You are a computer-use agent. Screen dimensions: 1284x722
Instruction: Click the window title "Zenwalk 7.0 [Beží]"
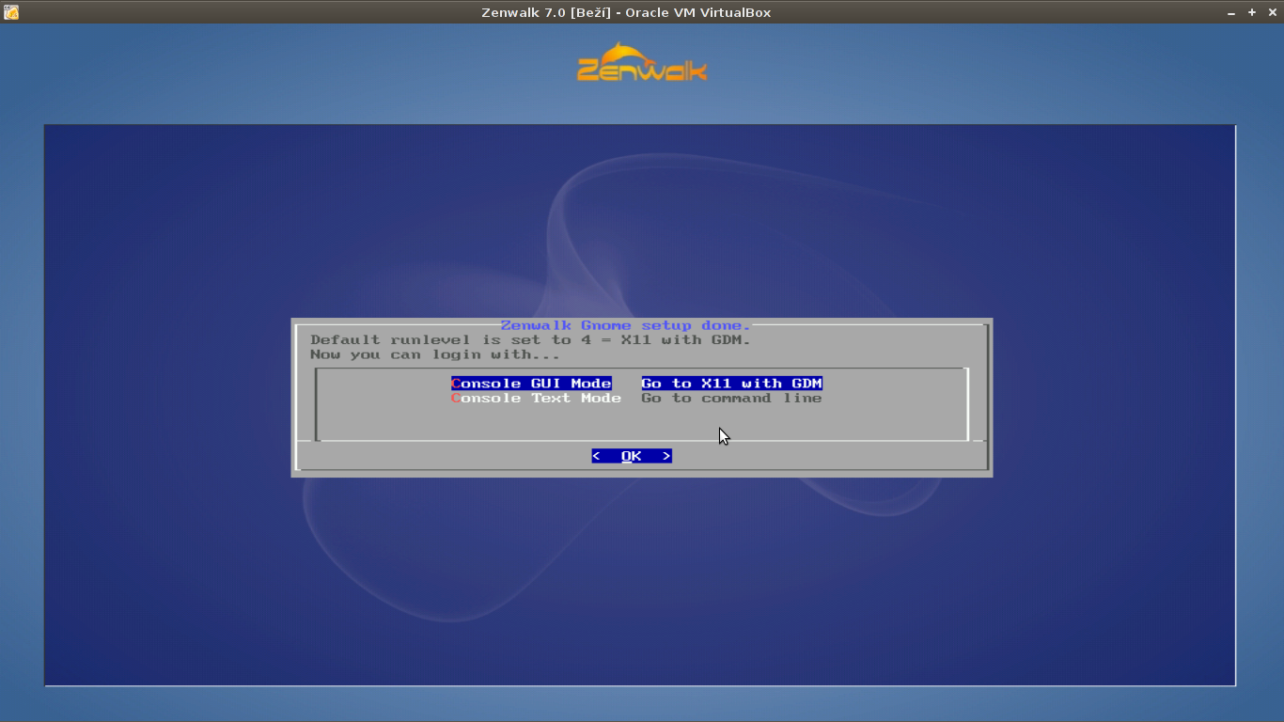click(x=546, y=12)
